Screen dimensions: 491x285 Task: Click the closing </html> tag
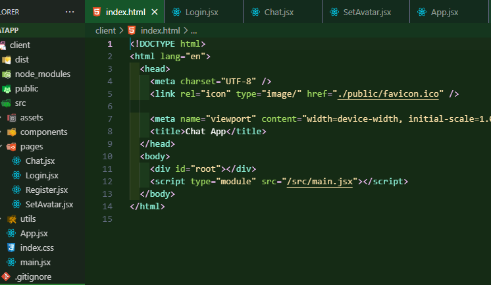147,207
